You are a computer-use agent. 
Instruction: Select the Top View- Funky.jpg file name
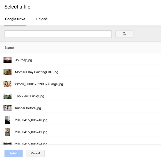click(30, 96)
